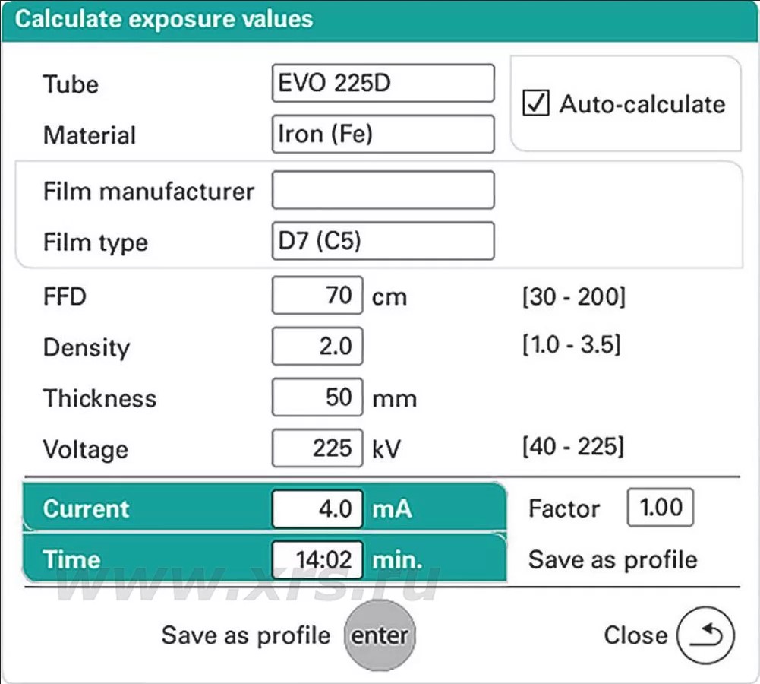
Task: Click the bottom Save as profile label
Action: (x=246, y=635)
